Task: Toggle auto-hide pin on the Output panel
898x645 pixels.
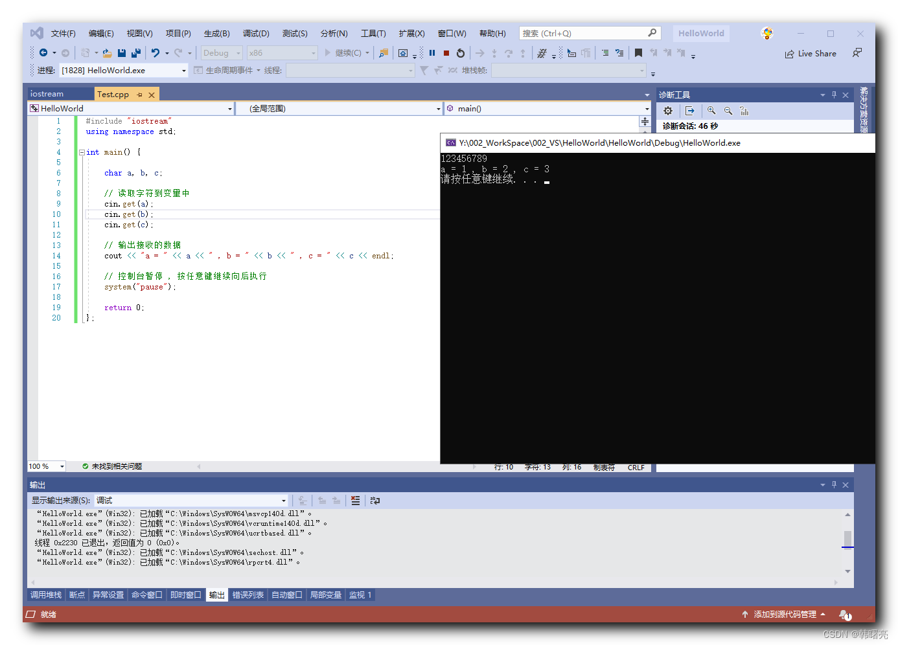Action: [x=834, y=484]
